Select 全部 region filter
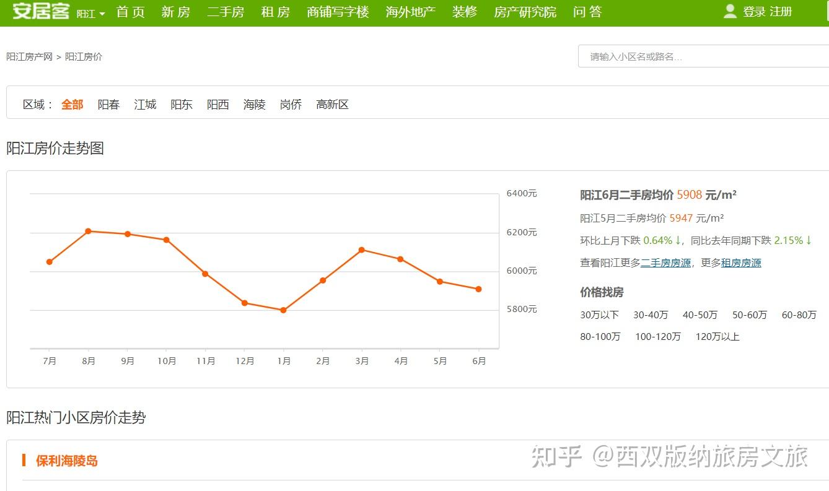This screenshot has width=829, height=491. pos(72,105)
